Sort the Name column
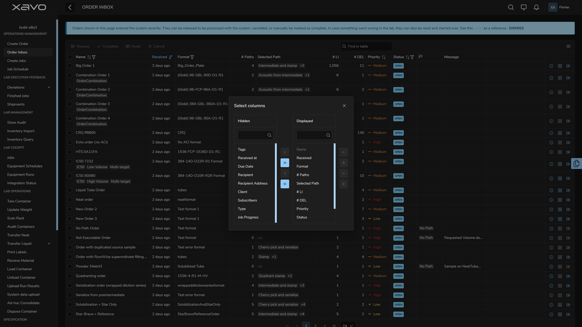The height and width of the screenshot is (327, 582). [89, 57]
